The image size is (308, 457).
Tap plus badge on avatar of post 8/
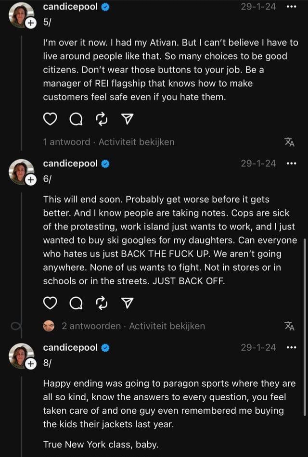pyautogui.click(x=31, y=364)
